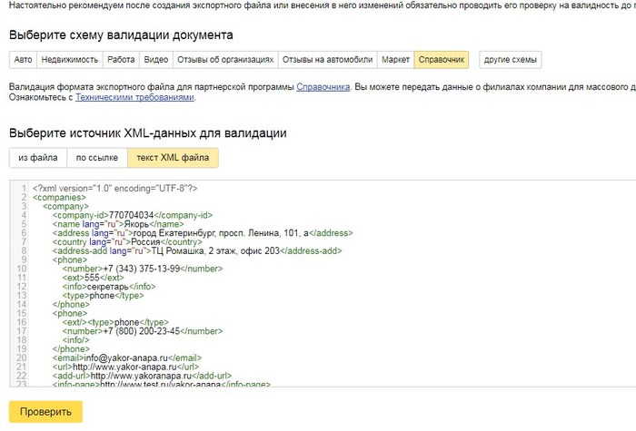Choose the из файла data source
The width and height of the screenshot is (636, 431).
coord(37,158)
